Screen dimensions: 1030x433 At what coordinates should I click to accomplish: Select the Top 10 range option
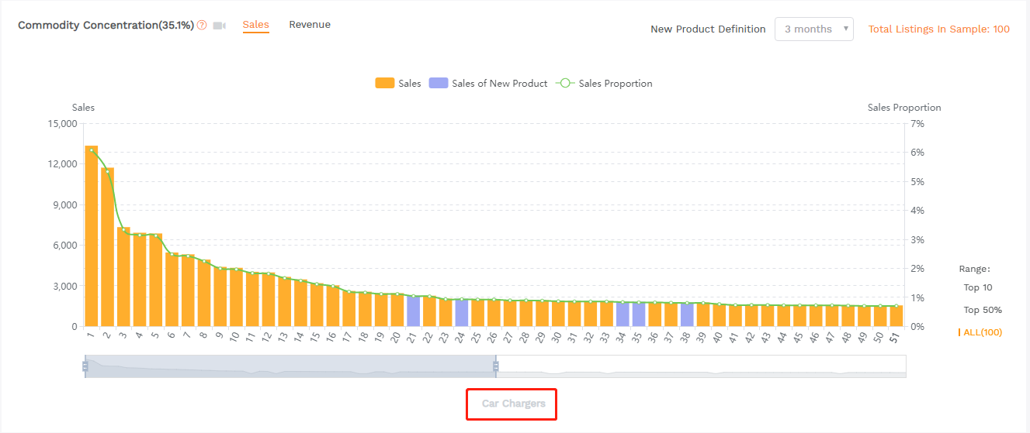click(977, 287)
